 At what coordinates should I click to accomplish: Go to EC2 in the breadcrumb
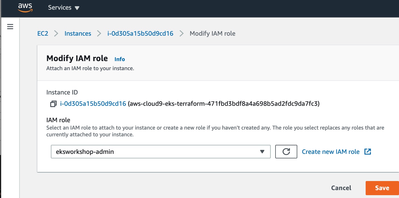coord(43,33)
